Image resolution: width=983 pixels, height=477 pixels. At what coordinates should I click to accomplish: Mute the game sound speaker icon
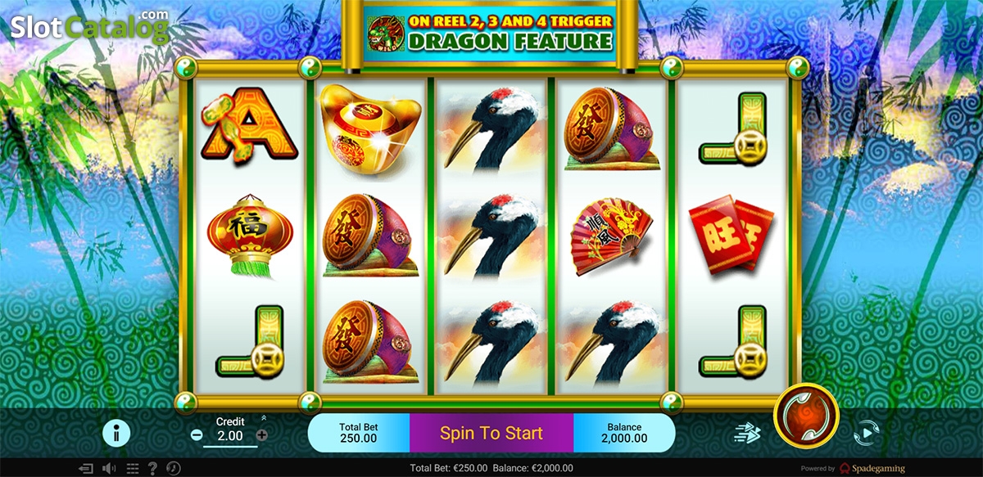coord(109,468)
